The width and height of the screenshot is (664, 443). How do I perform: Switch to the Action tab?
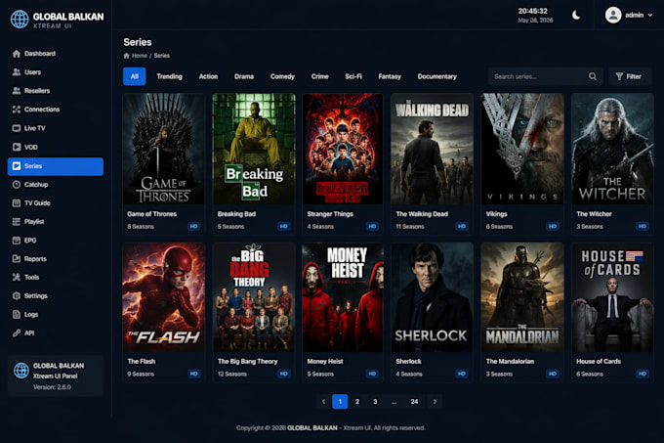pos(208,76)
